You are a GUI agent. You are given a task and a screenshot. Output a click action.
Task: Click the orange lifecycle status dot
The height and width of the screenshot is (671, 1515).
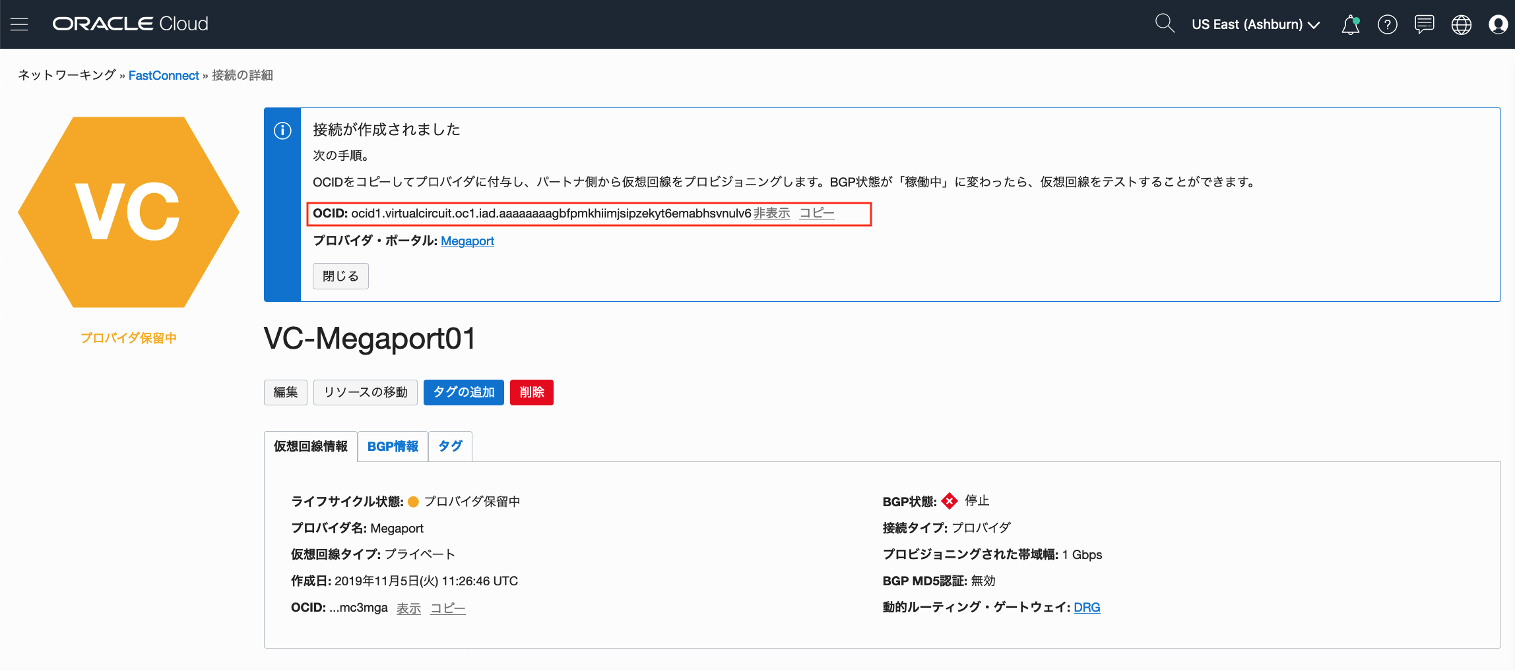(414, 502)
